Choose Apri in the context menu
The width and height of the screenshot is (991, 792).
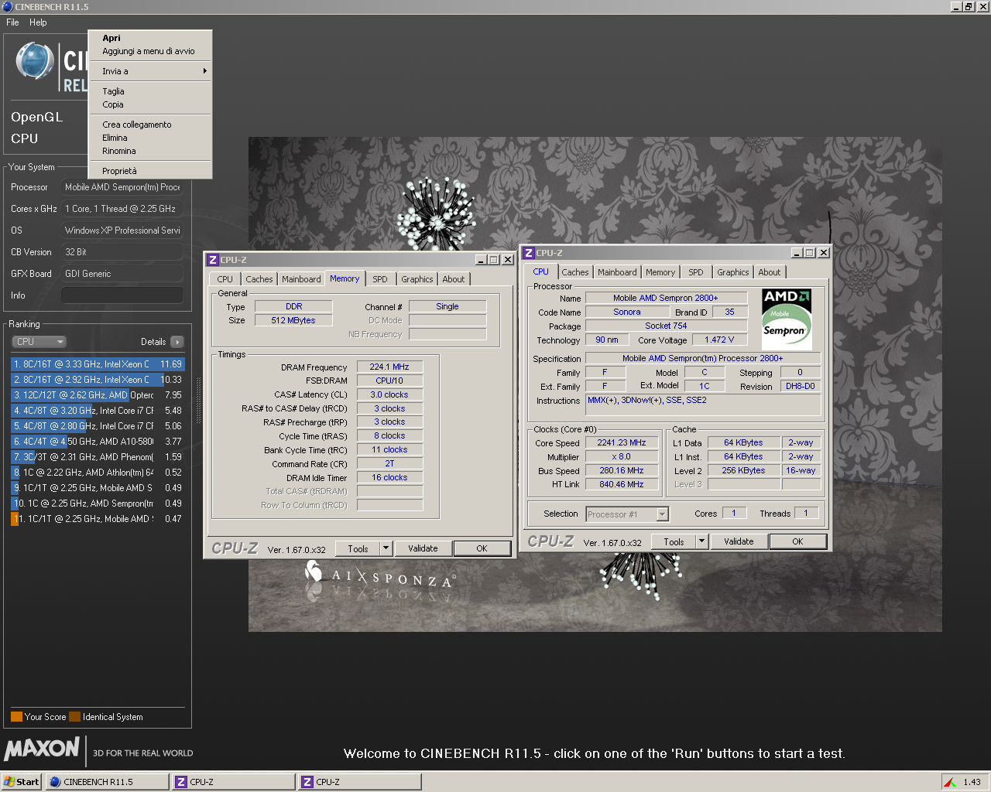(x=150, y=38)
